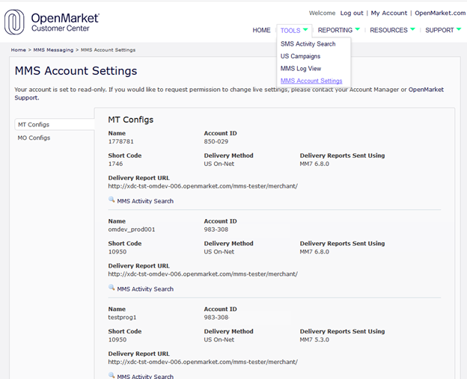Click magnifier icon beside testprog1's MMS Activity Search
This screenshot has width=467, height=379.
(x=112, y=375)
